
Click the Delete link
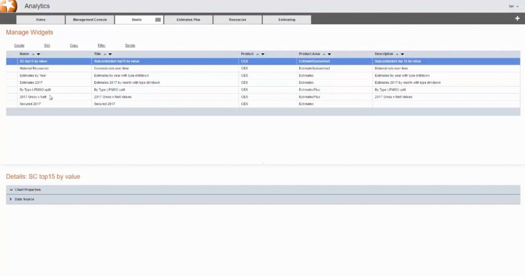click(129, 45)
